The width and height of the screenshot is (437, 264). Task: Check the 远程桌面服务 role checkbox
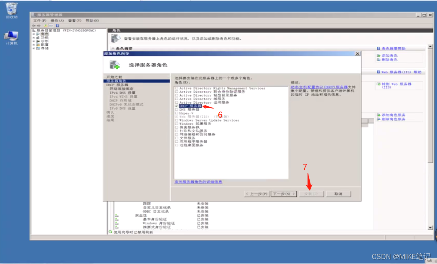click(x=176, y=145)
